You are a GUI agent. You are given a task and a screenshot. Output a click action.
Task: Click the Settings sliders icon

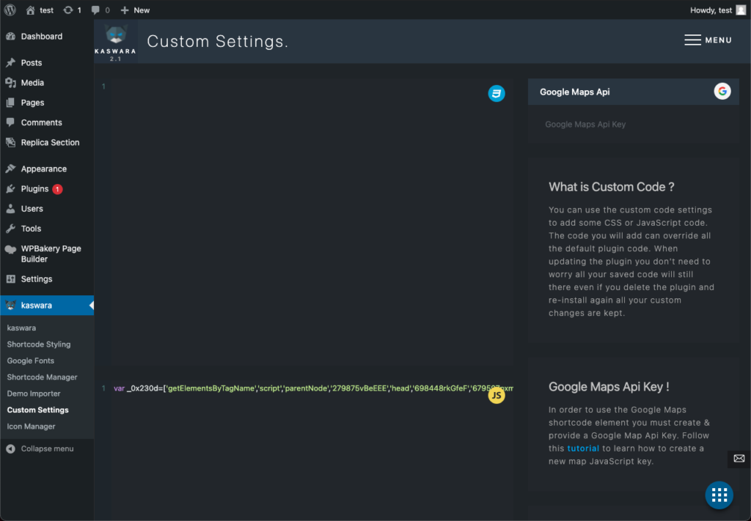(x=10, y=279)
